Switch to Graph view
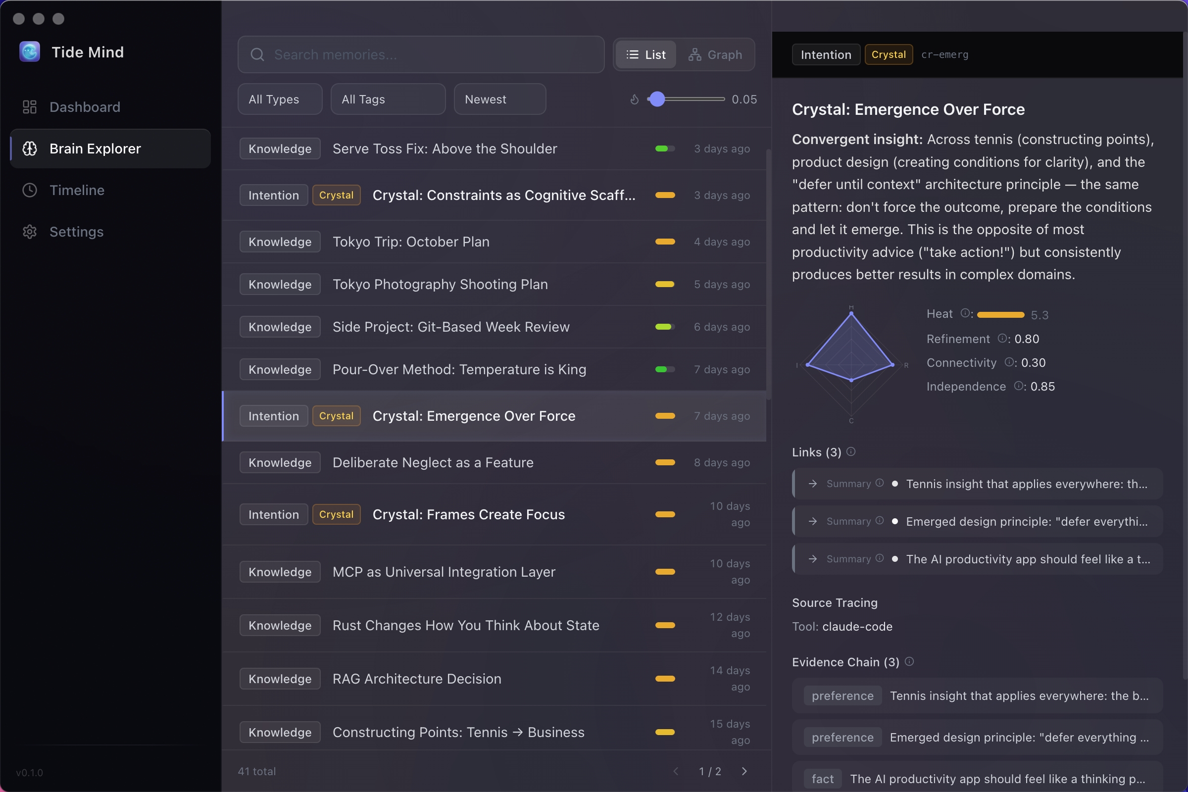 pos(716,54)
